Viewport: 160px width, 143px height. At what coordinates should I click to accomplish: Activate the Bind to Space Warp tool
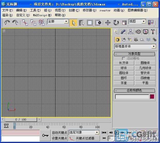(x=42, y=23)
